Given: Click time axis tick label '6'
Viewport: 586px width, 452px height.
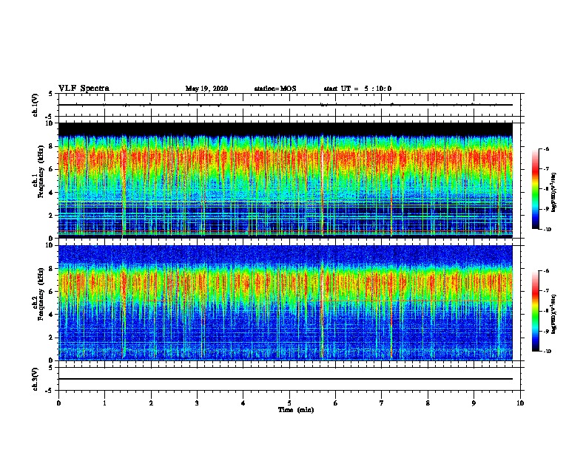Looking at the screenshot, I should pyautogui.click(x=336, y=403).
